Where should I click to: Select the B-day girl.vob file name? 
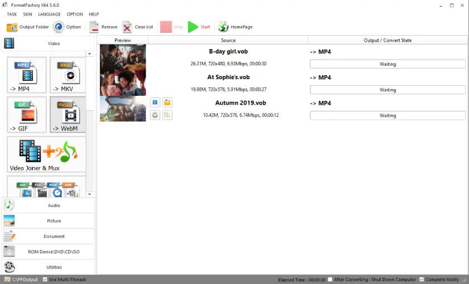click(x=228, y=51)
